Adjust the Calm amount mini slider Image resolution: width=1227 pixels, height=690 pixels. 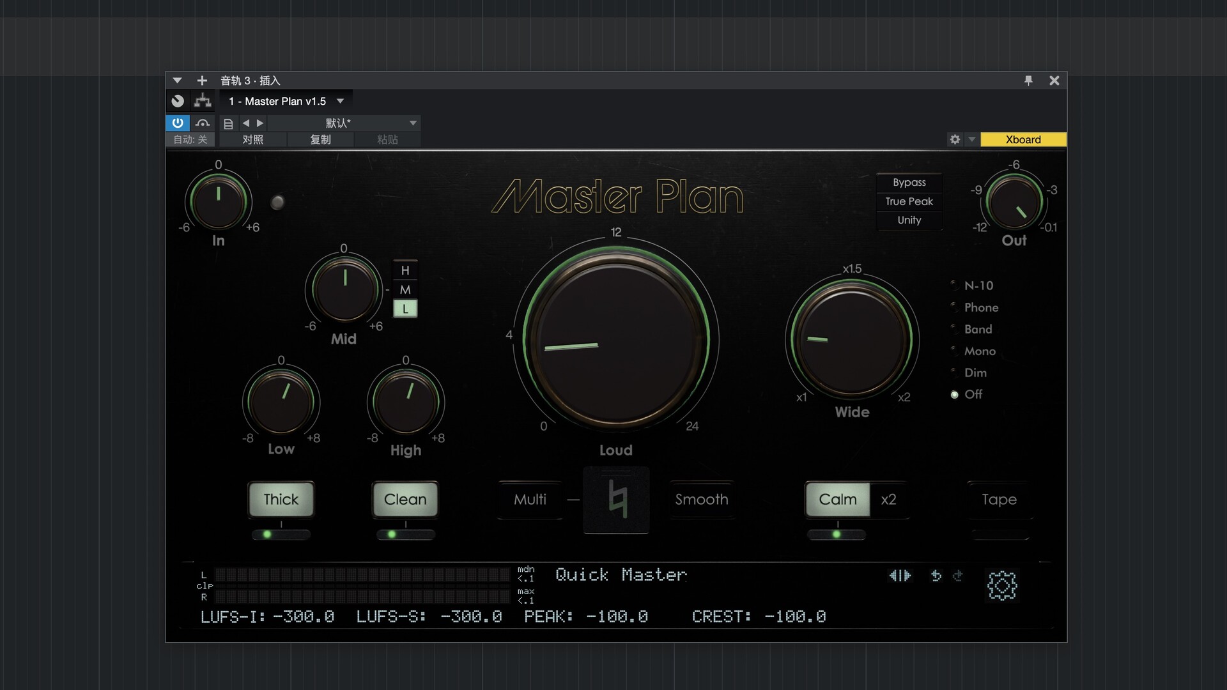tap(837, 534)
